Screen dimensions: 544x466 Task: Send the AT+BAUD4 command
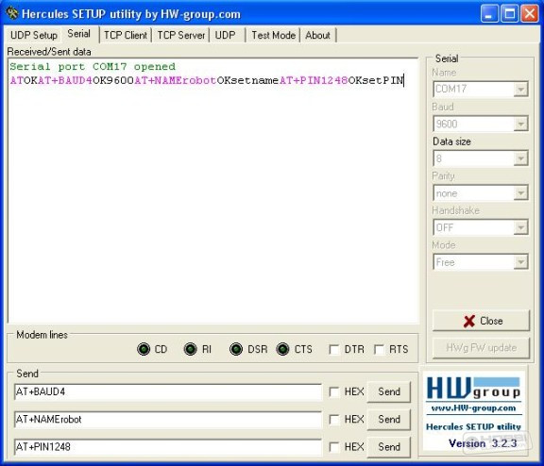389,391
